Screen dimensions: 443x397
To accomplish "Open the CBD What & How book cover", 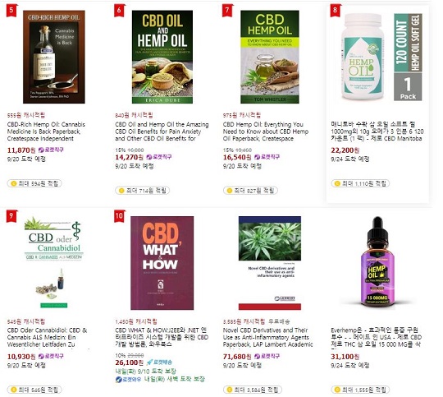I will coord(162,263).
